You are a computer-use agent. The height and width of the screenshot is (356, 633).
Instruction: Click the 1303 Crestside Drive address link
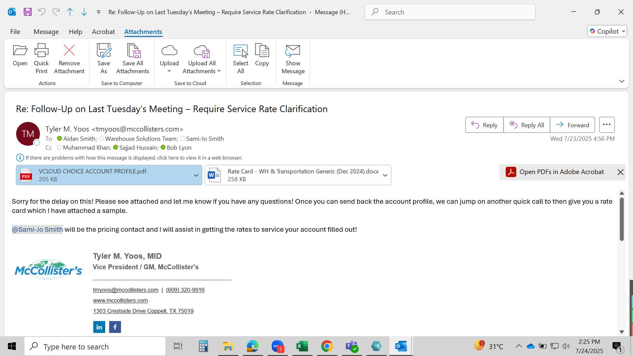tap(143, 311)
